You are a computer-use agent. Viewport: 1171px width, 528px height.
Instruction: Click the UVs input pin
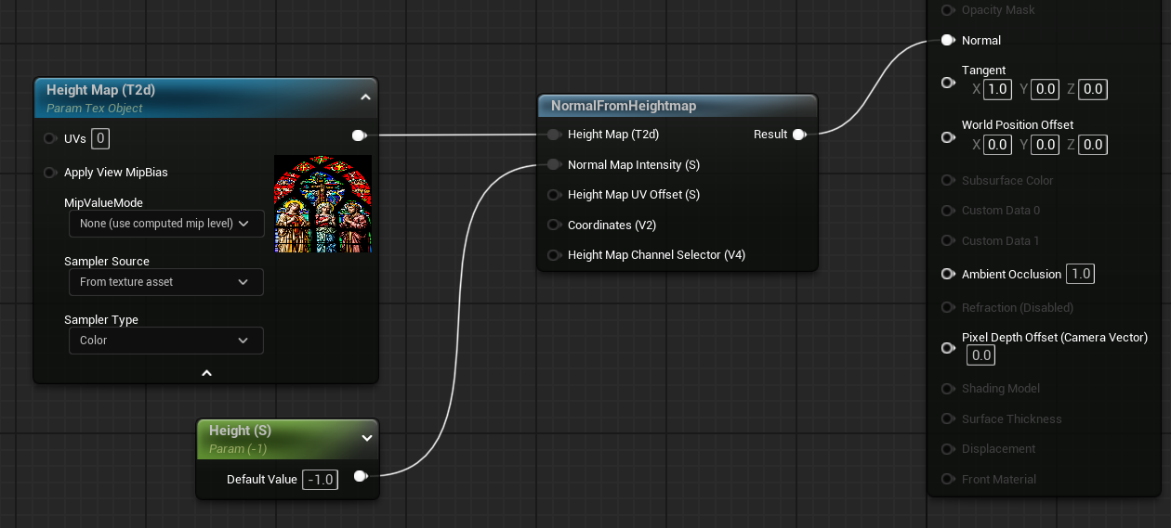click(x=50, y=139)
